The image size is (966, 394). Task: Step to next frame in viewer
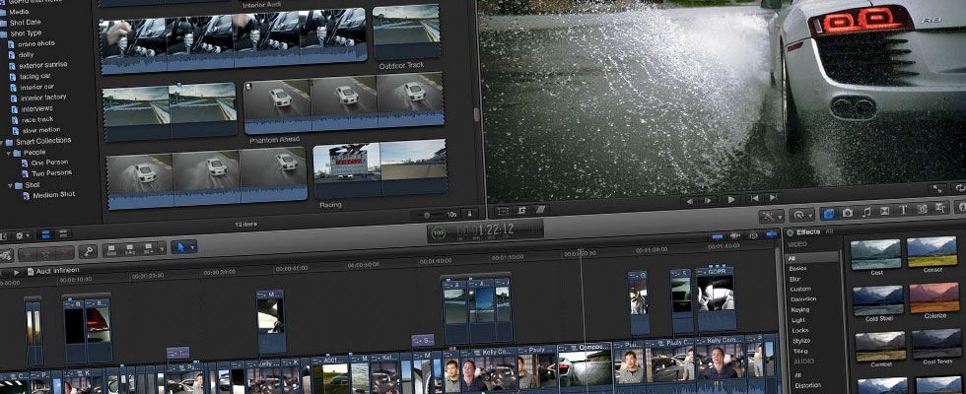click(x=708, y=200)
